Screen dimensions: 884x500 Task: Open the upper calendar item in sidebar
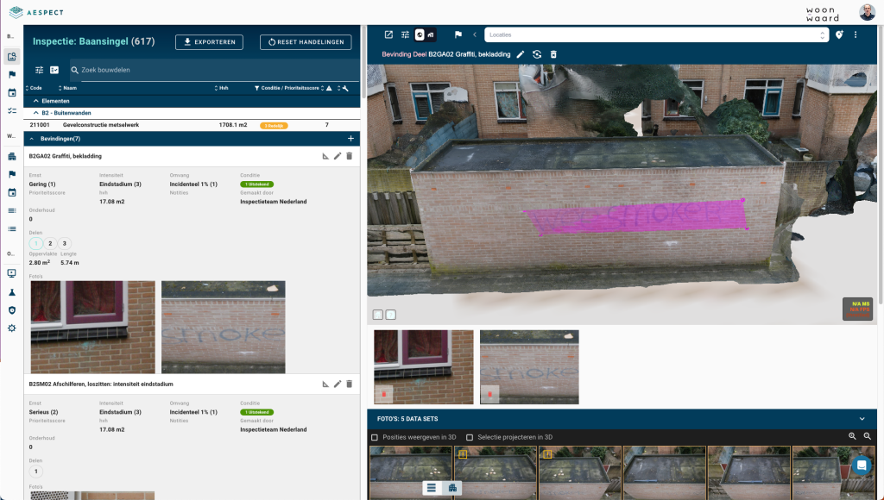click(12, 92)
